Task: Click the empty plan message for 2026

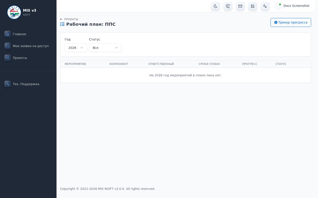Action: coord(185,75)
